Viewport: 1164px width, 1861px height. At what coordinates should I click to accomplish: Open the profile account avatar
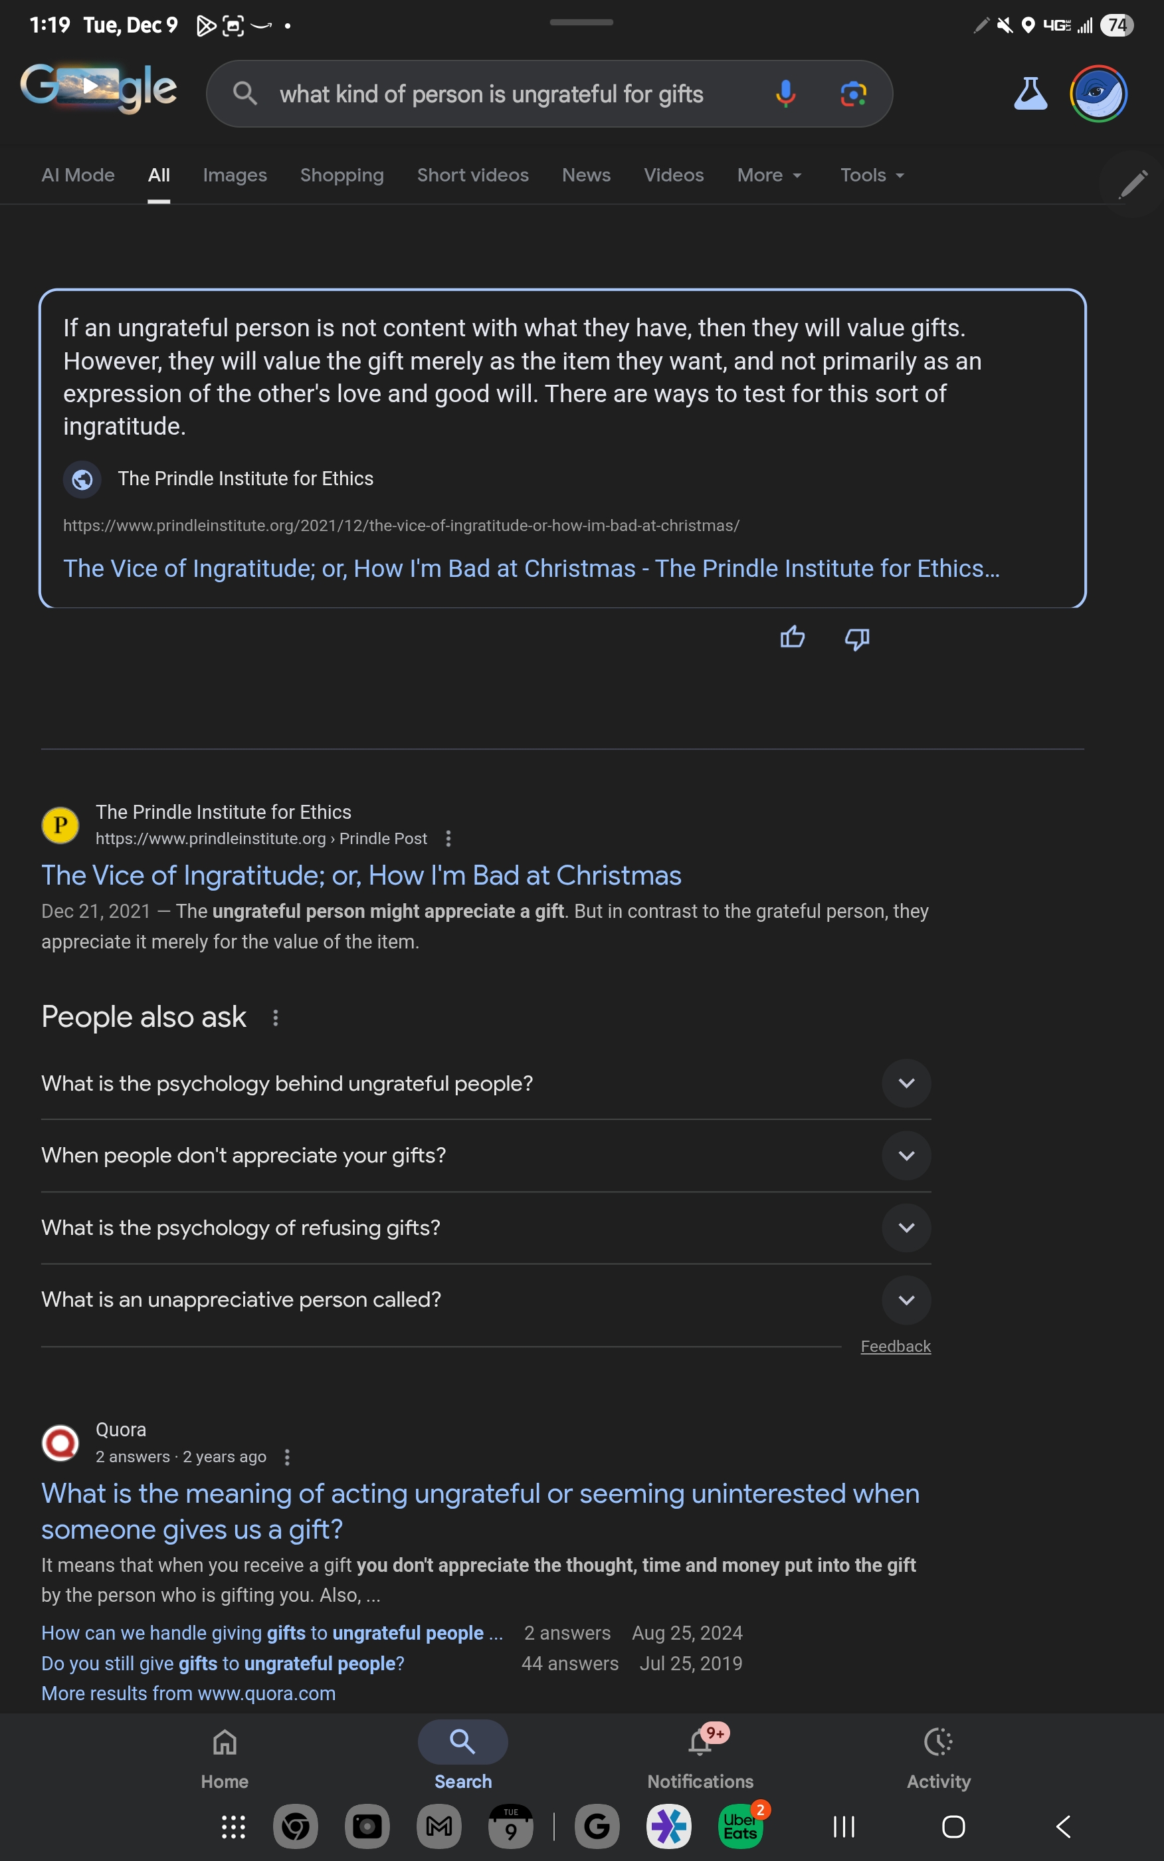pyautogui.click(x=1098, y=94)
